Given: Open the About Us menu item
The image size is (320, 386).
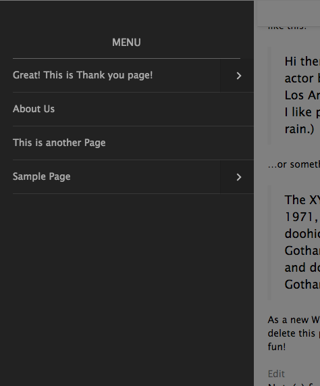Looking at the screenshot, I should click(34, 109).
